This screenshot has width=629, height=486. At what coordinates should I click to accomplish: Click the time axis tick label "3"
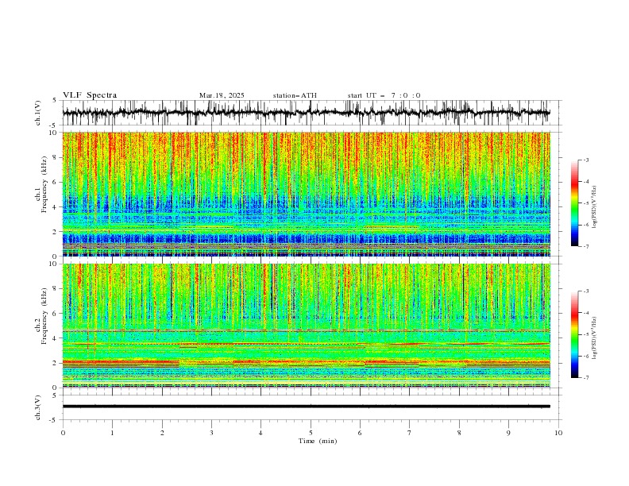[211, 433]
